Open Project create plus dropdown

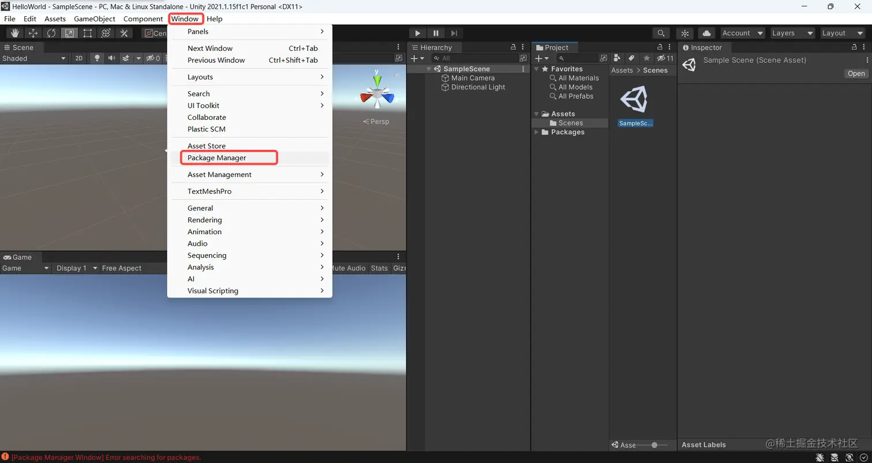pos(543,58)
